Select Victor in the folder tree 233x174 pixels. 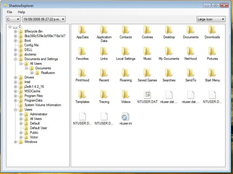click(x=34, y=137)
